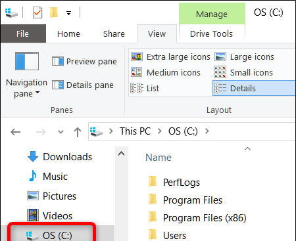
Task: Switch to the Home ribbon tab
Action: point(68,34)
